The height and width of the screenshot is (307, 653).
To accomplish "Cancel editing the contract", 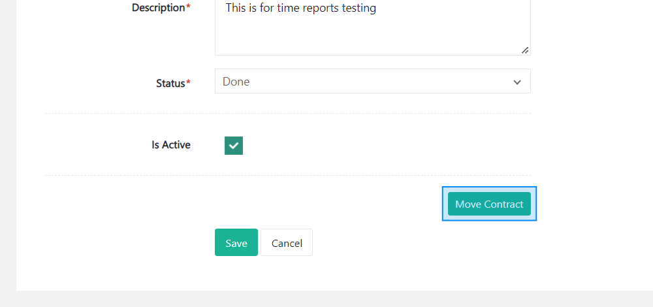I will pos(287,242).
